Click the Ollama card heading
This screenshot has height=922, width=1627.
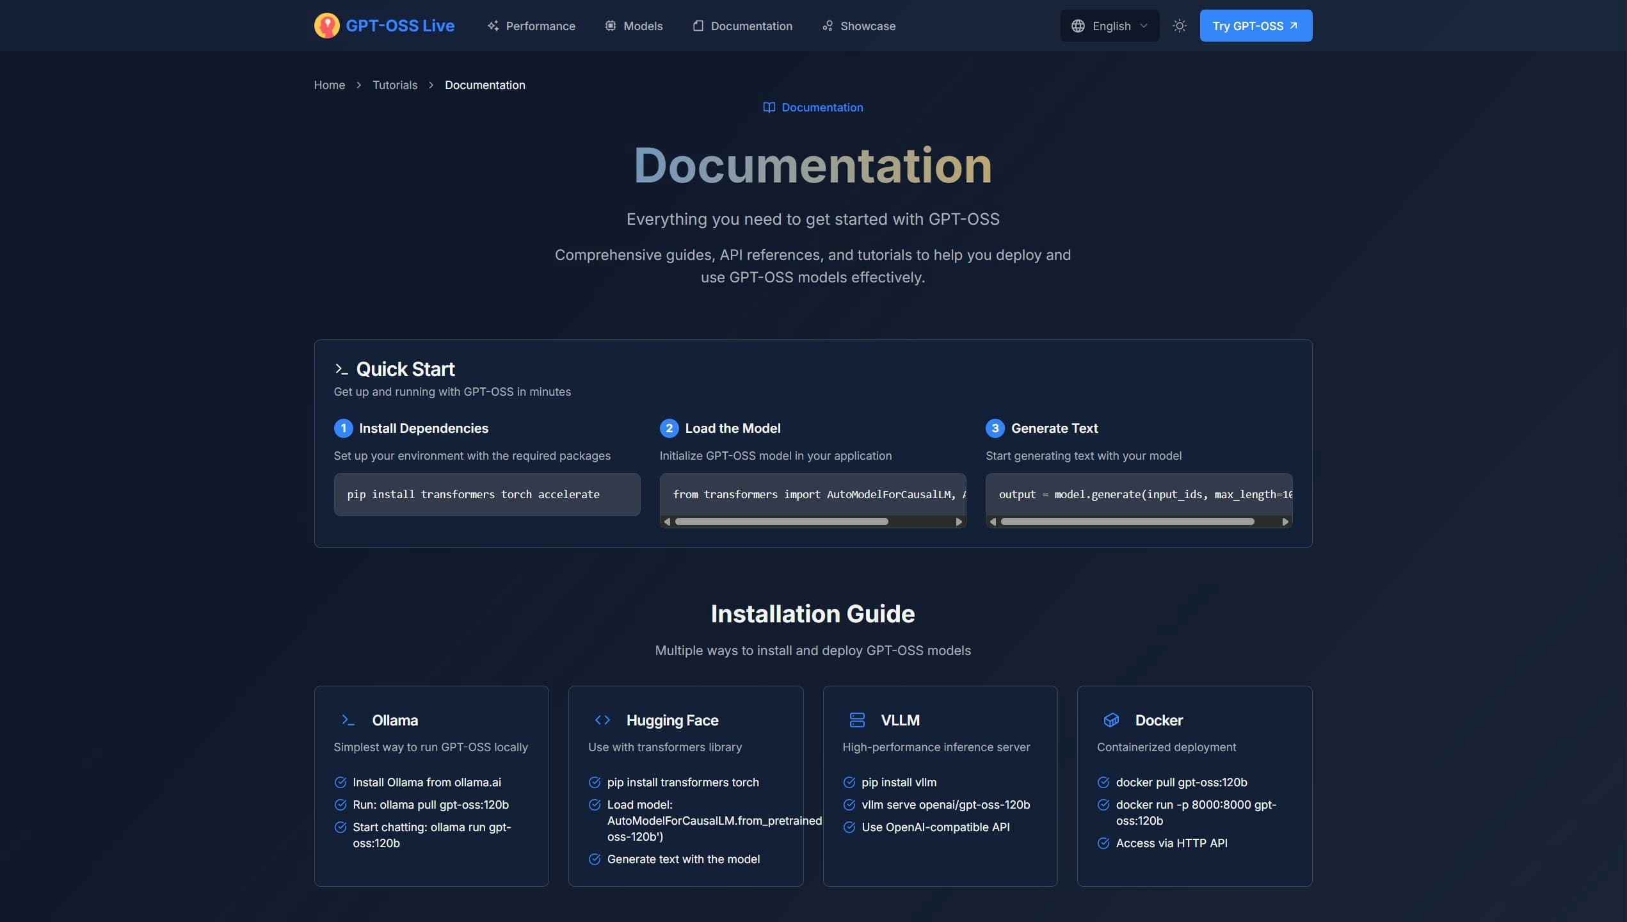[395, 720]
